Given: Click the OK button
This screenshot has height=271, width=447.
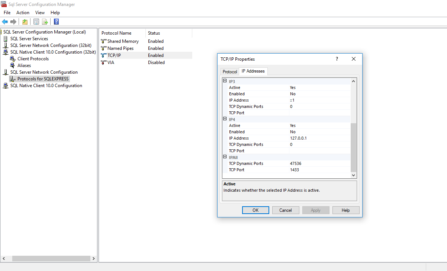Looking at the screenshot, I should [x=255, y=210].
